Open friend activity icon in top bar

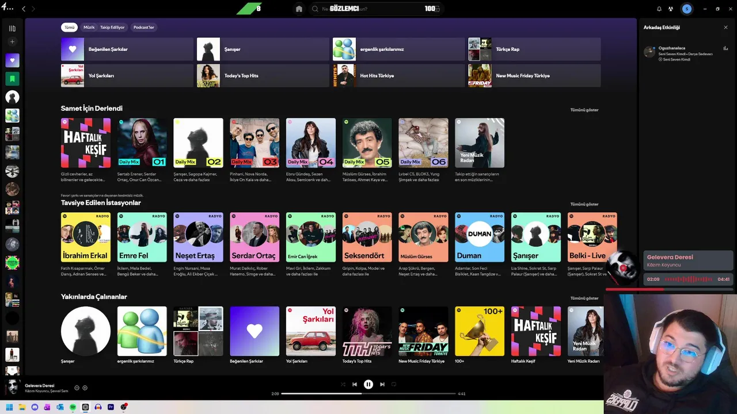click(x=671, y=9)
